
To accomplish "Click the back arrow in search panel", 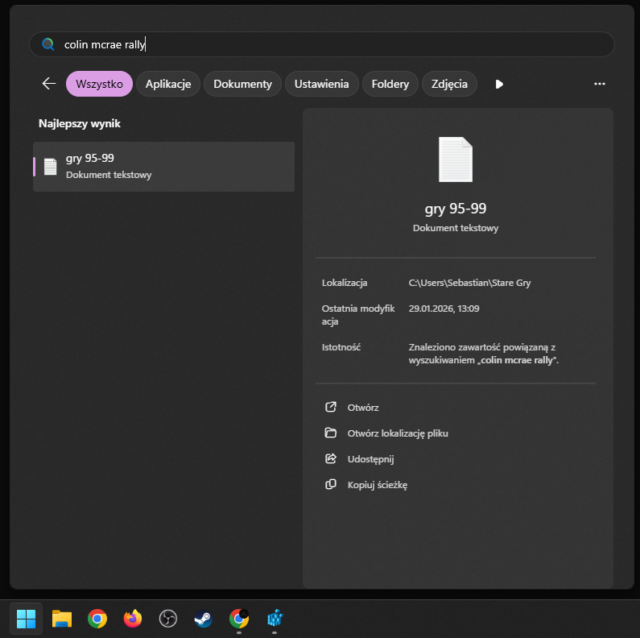I will 49,84.
